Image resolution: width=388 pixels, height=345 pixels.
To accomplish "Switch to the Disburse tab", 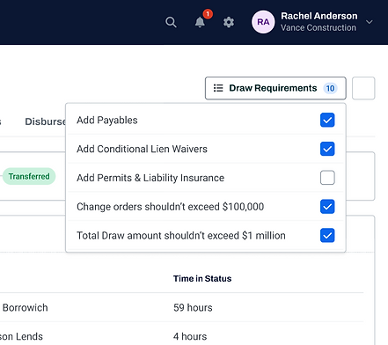I will tap(46, 121).
